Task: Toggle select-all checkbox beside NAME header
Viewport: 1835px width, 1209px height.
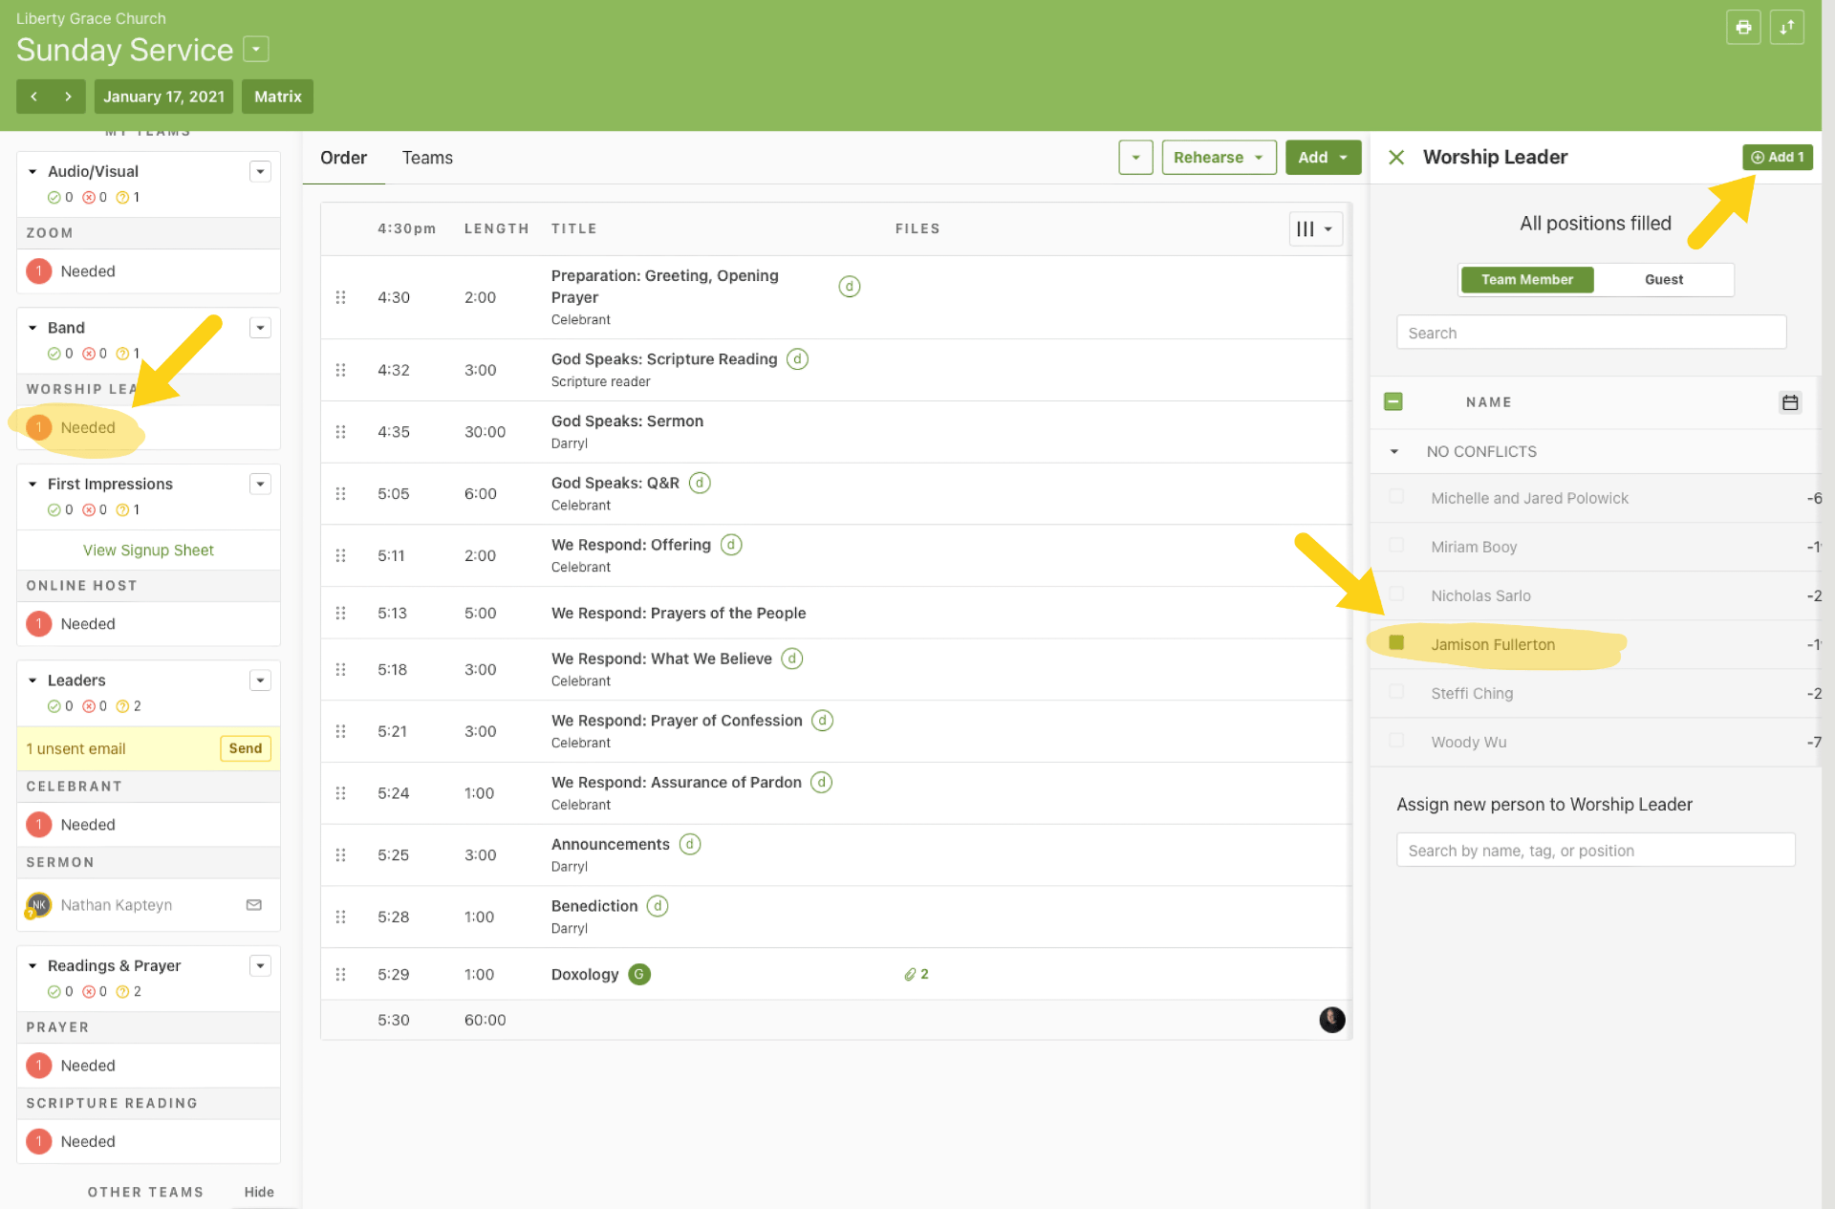Action: pos(1393,401)
